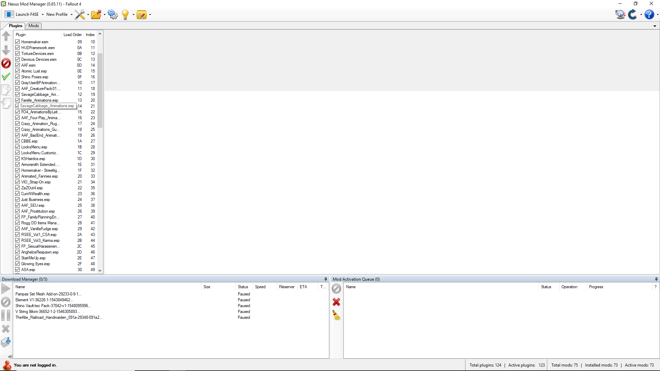
Task: Expand the lightbulb dropdown arrow
Action: (x=133, y=14)
